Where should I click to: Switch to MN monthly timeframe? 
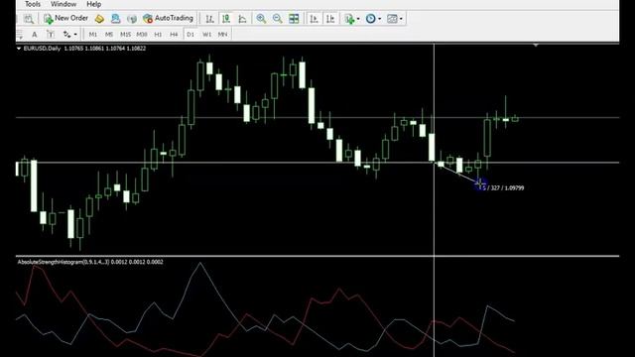tap(222, 35)
